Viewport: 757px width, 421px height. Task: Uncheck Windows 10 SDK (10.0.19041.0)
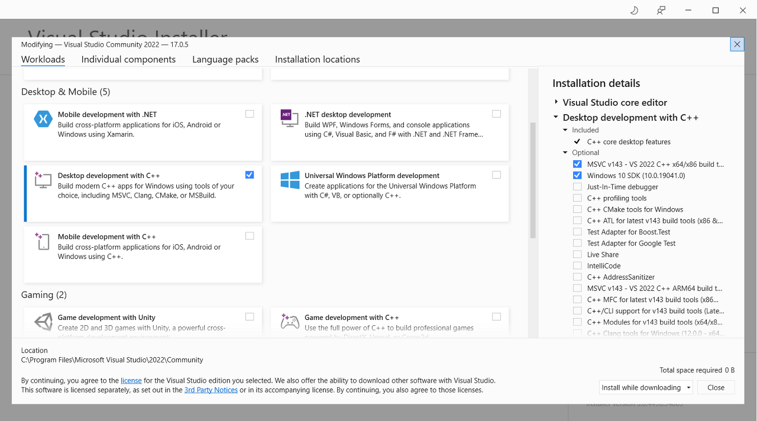coord(577,175)
